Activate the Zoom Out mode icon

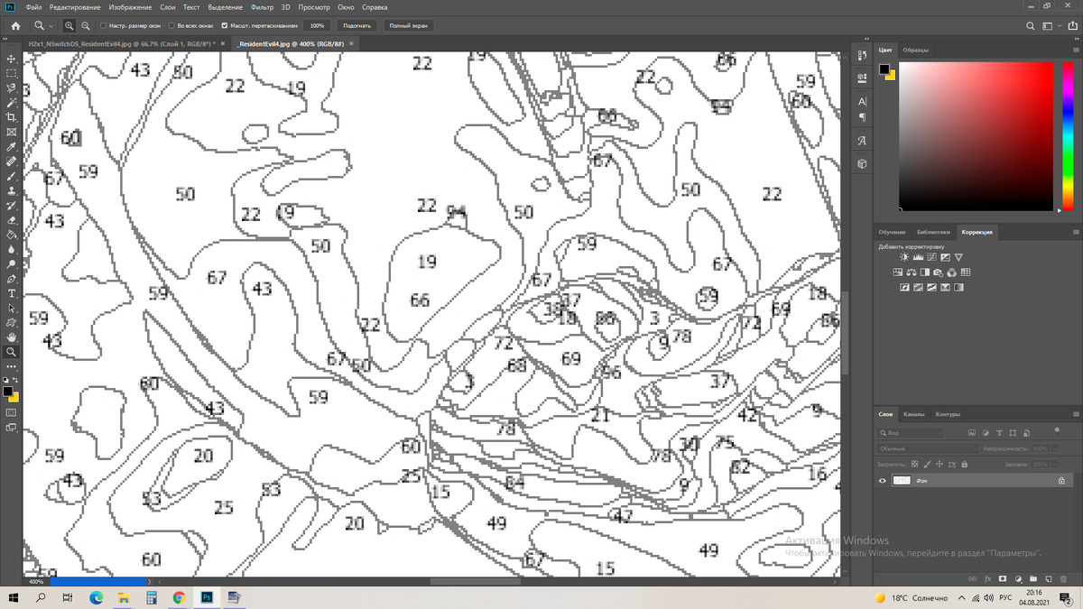(85, 25)
